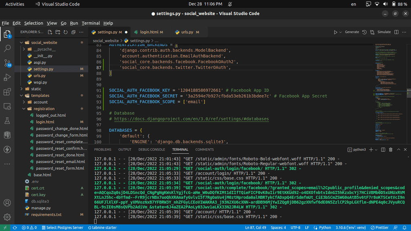Open the Testing flask icon
This screenshot has width=411, height=231.
(x=7, y=120)
